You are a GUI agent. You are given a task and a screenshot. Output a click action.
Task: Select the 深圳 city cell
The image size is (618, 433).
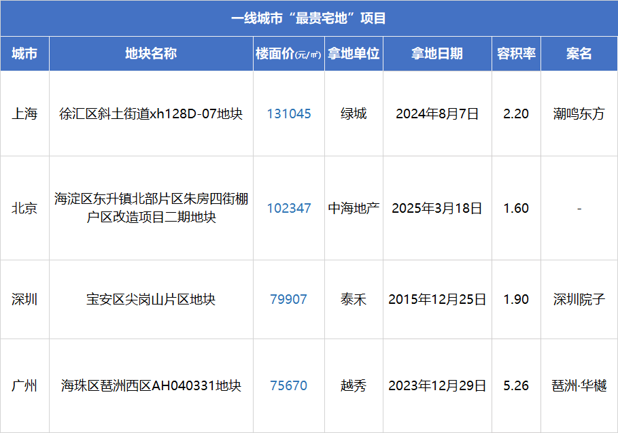pos(24,300)
